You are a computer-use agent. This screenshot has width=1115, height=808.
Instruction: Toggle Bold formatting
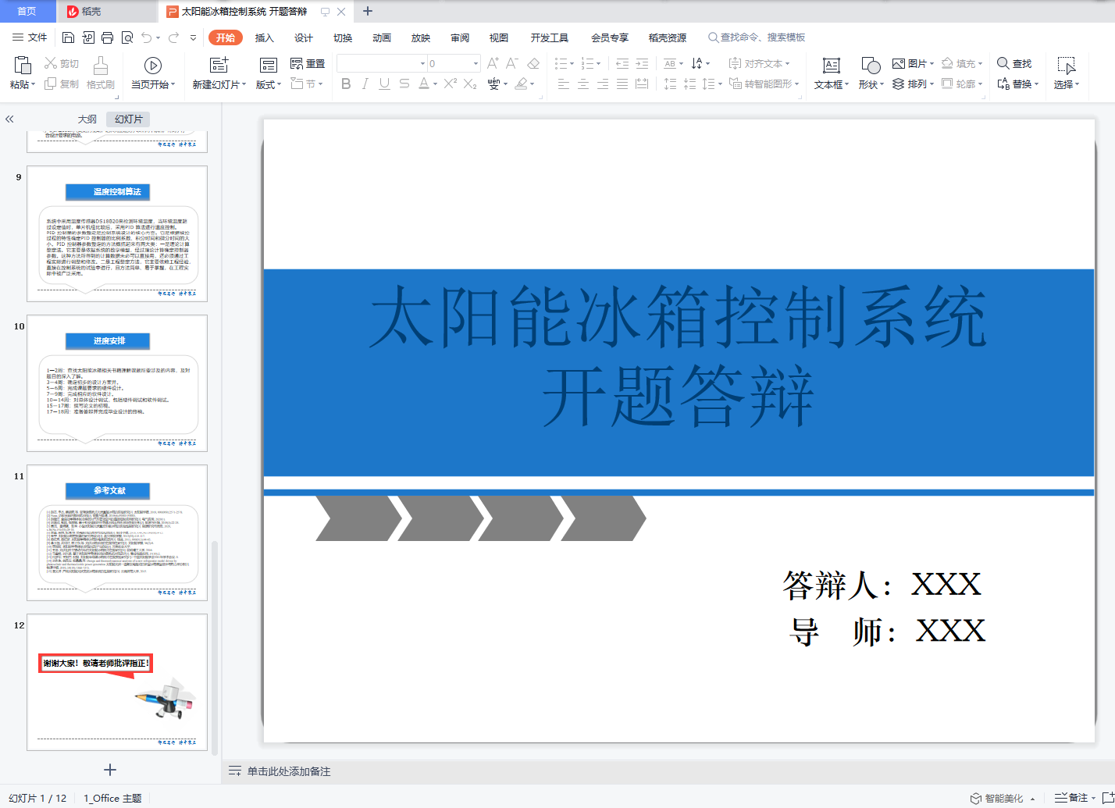346,84
